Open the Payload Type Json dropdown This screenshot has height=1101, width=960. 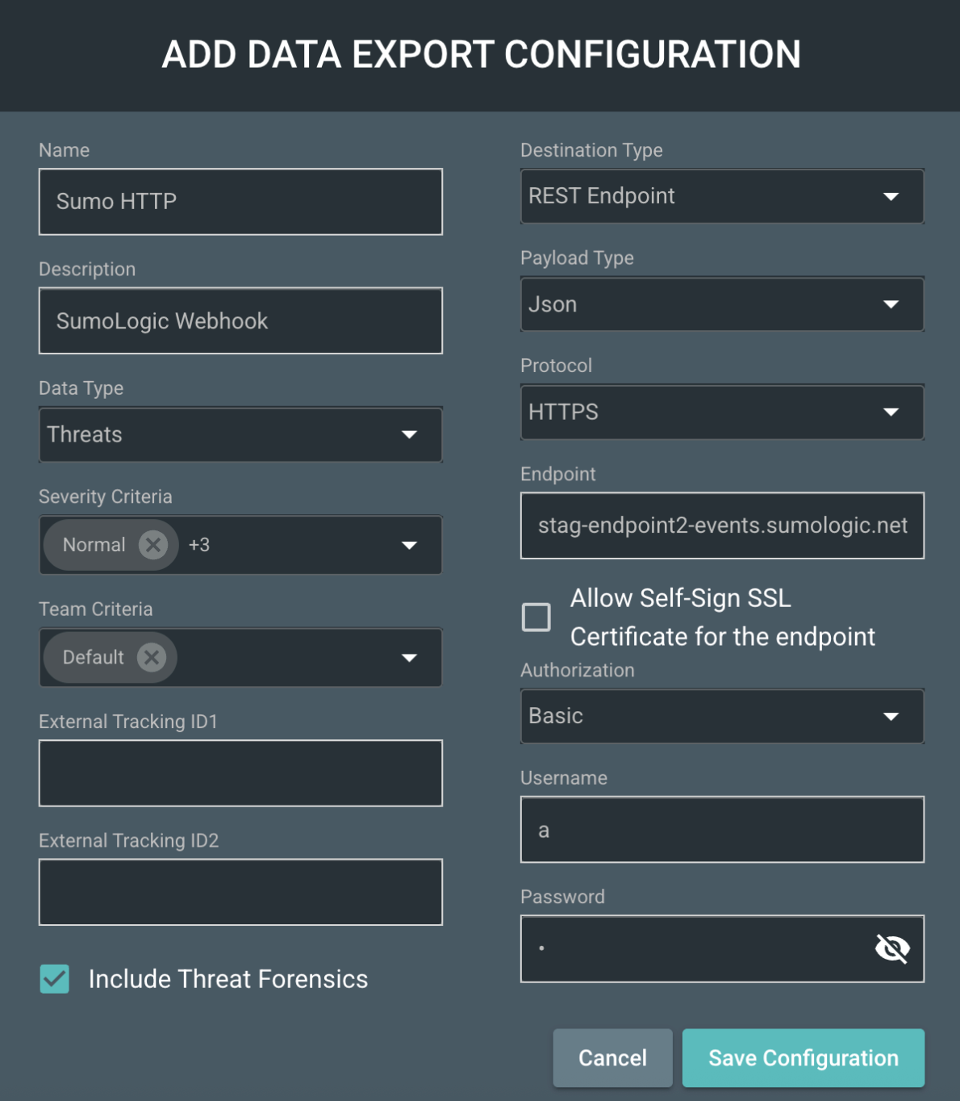(x=721, y=304)
